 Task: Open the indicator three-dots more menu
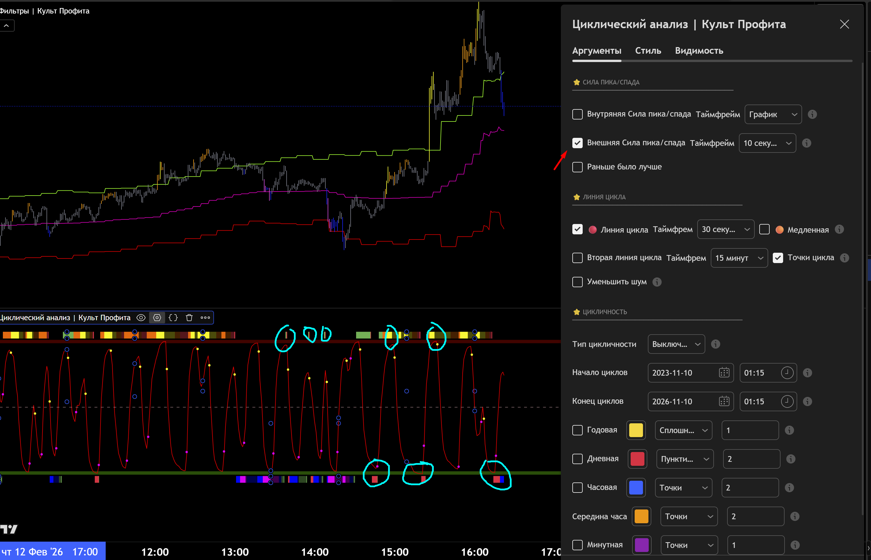[x=205, y=317]
